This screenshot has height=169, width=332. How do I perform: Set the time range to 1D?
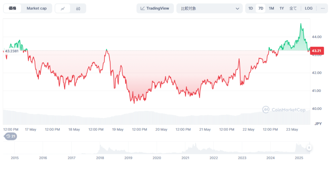(x=251, y=8)
